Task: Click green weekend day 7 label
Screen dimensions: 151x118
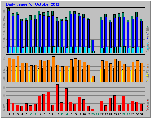Action: pos(35,114)
